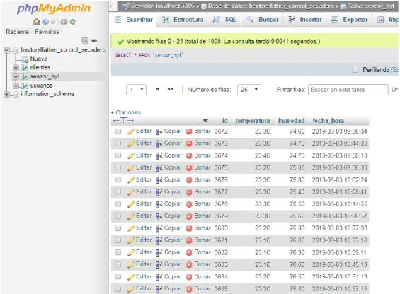Click the usuarios table icon
The image size is (400, 294).
pyautogui.click(x=25, y=86)
